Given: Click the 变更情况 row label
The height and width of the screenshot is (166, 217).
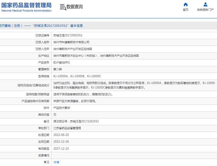Looking at the screenshot, I should [44, 156].
